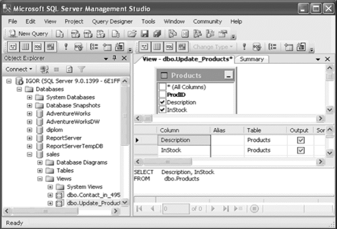Open the Tools menu
The image size is (337, 229).
point(148,21)
